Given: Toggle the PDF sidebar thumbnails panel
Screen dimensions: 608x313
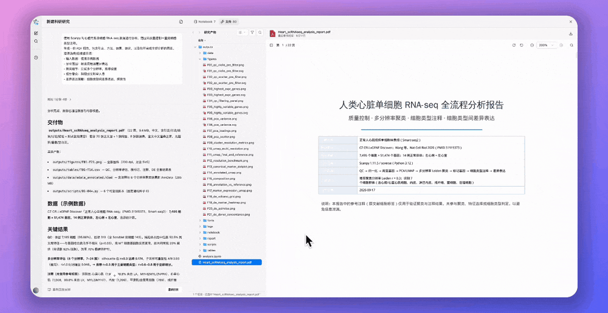Looking at the screenshot, I should 271,46.
